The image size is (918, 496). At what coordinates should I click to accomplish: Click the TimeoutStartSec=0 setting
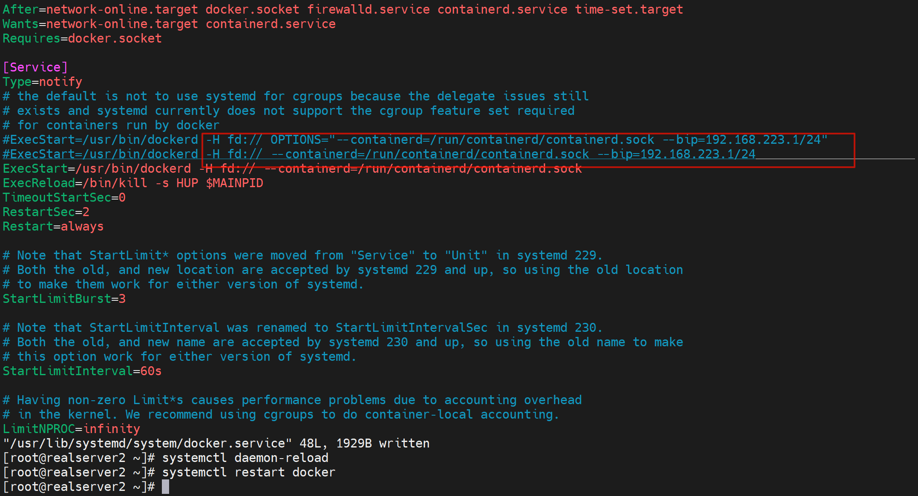coord(64,198)
